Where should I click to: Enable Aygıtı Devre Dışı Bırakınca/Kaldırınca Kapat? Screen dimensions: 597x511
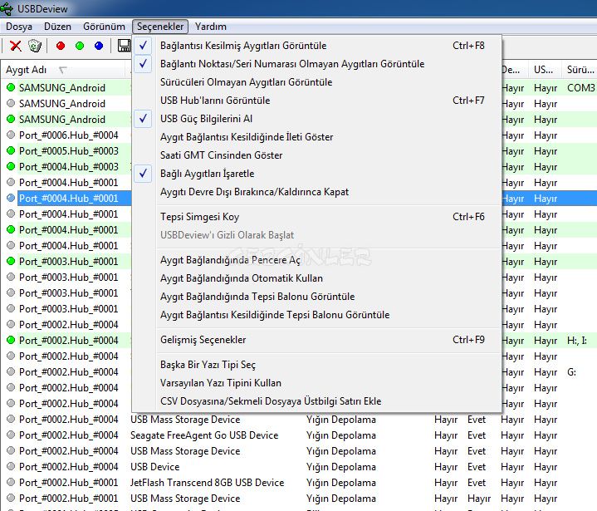point(317,192)
